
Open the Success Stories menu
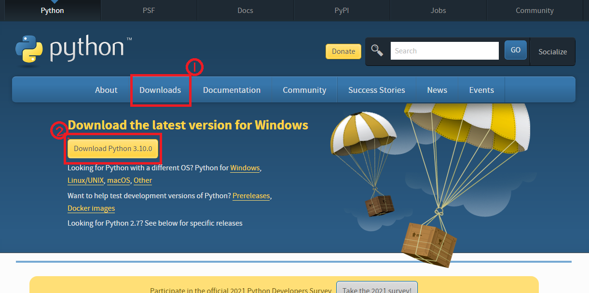(x=377, y=90)
